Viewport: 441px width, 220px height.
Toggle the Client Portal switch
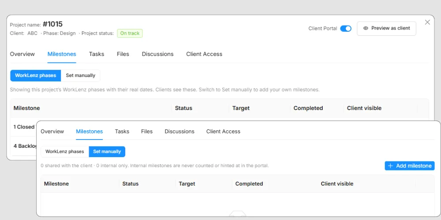point(346,28)
